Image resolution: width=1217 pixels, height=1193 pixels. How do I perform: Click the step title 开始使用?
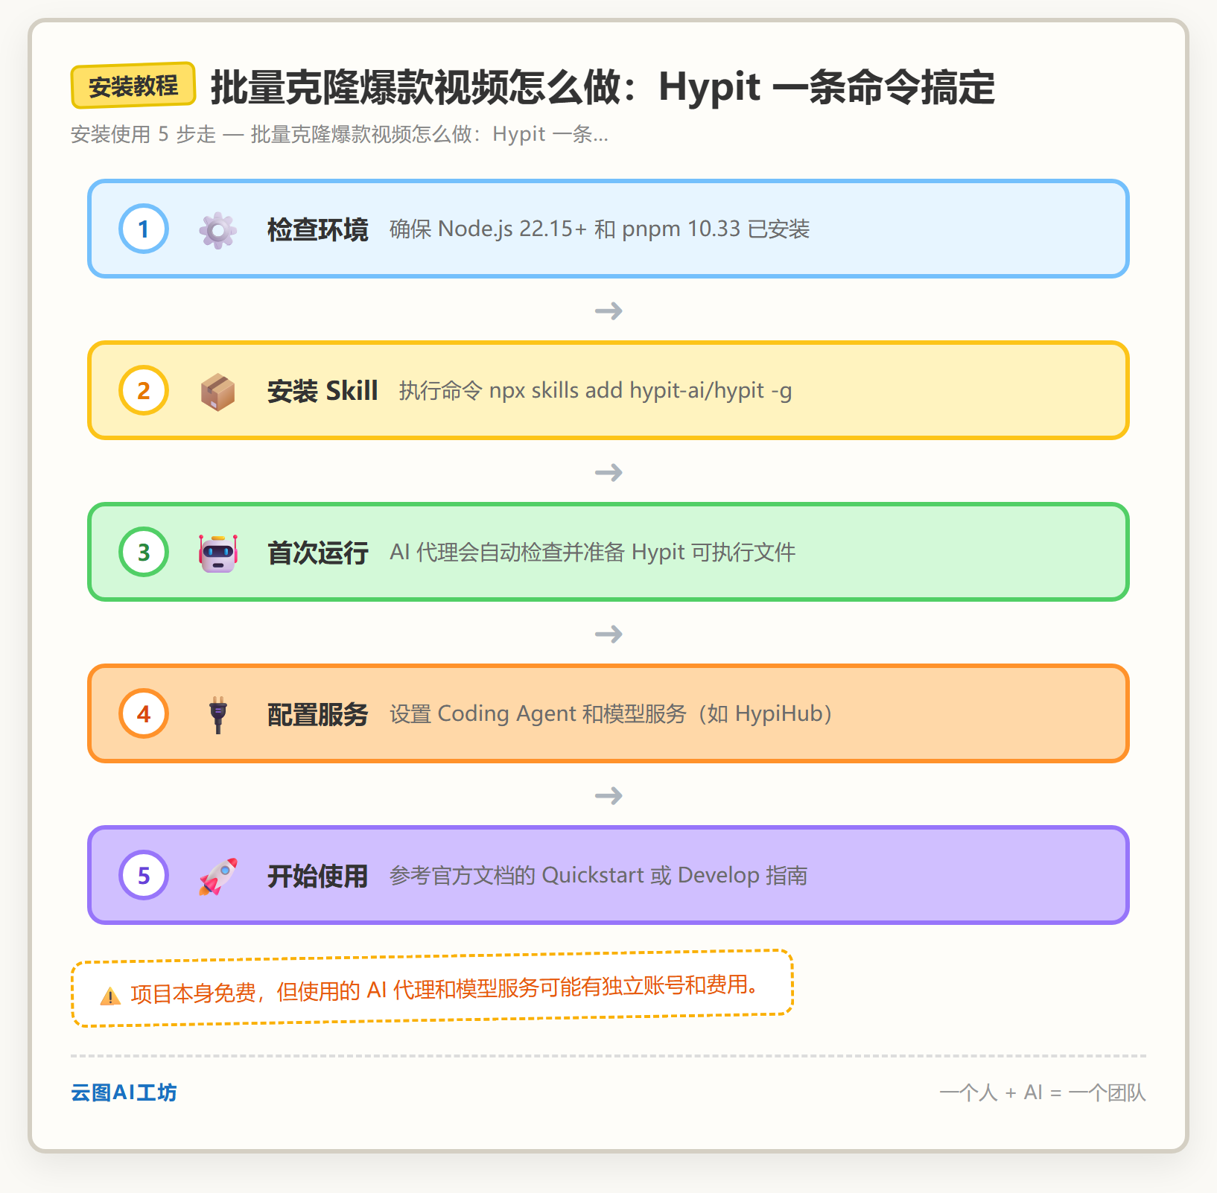point(318,876)
